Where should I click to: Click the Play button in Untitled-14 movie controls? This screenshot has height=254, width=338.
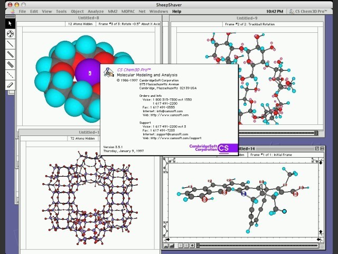point(181,246)
